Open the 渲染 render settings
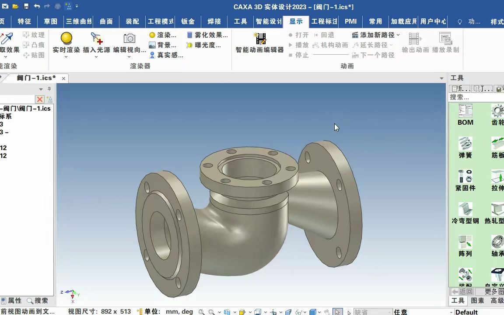Image resolution: width=504 pixels, height=315 pixels. (163, 35)
